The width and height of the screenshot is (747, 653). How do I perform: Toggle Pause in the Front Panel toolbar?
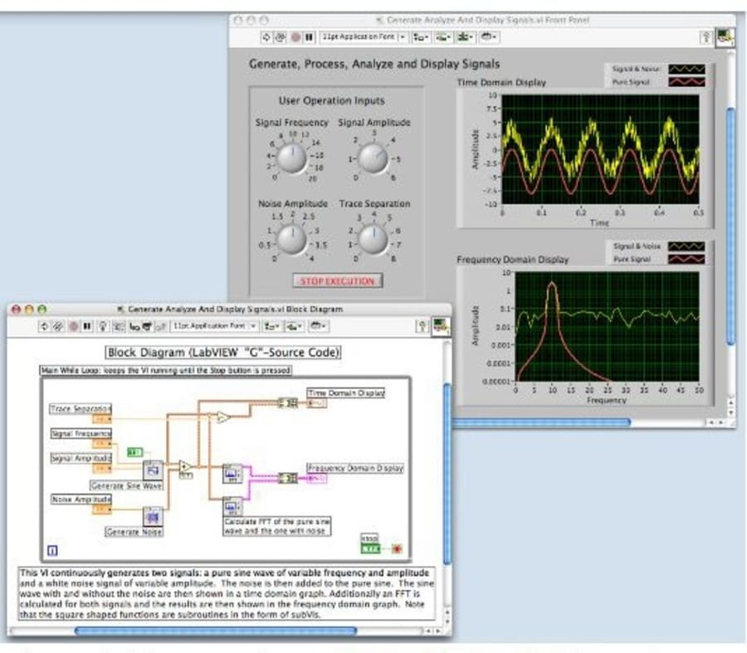(x=310, y=37)
